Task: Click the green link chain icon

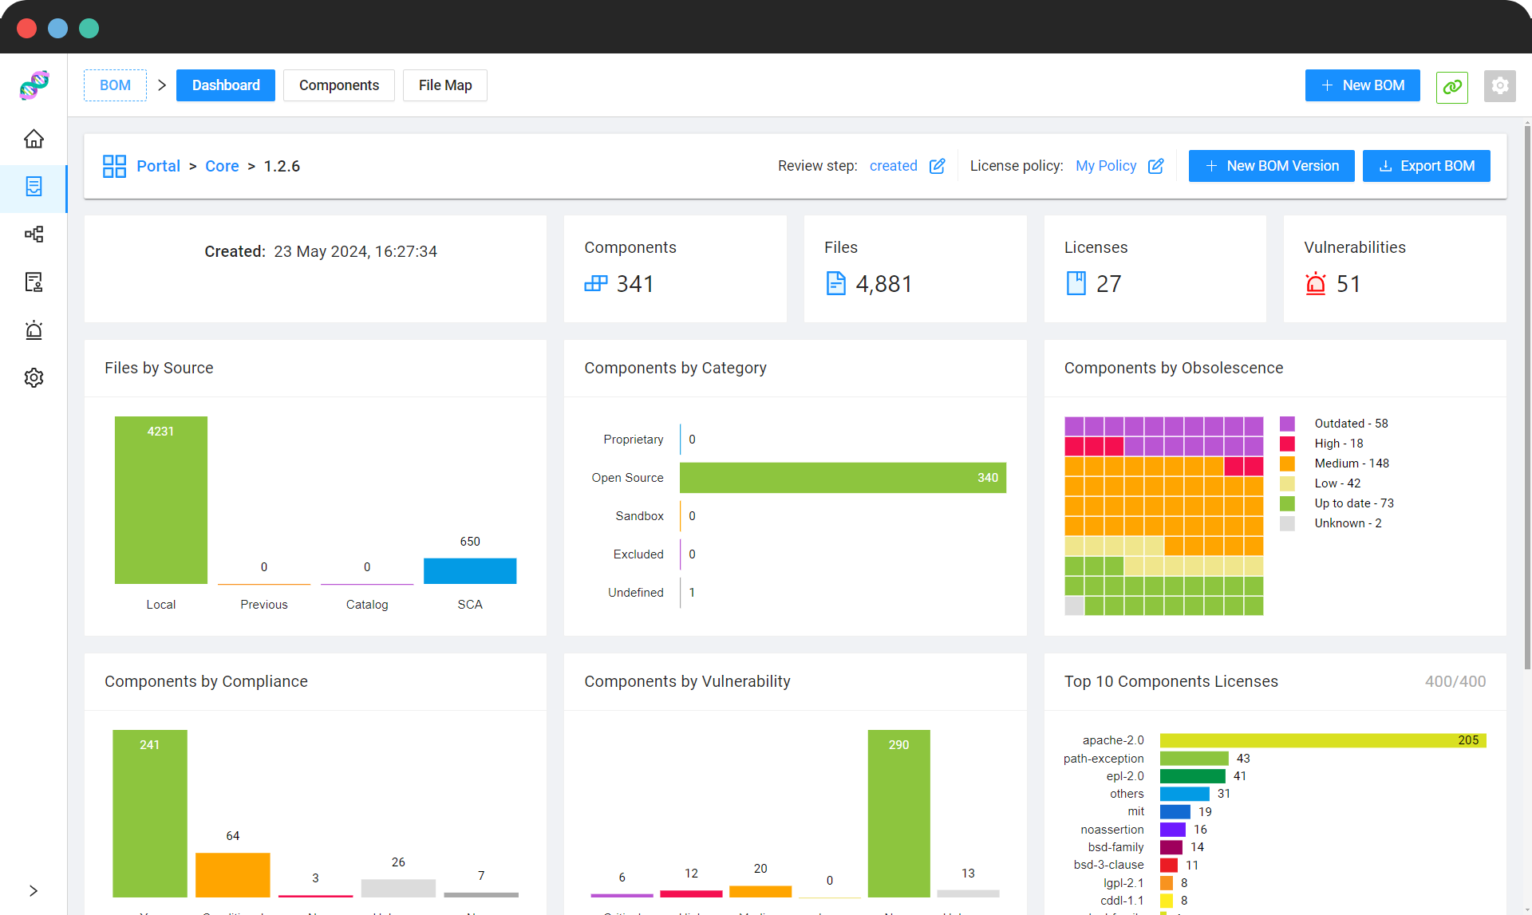Action: point(1452,85)
